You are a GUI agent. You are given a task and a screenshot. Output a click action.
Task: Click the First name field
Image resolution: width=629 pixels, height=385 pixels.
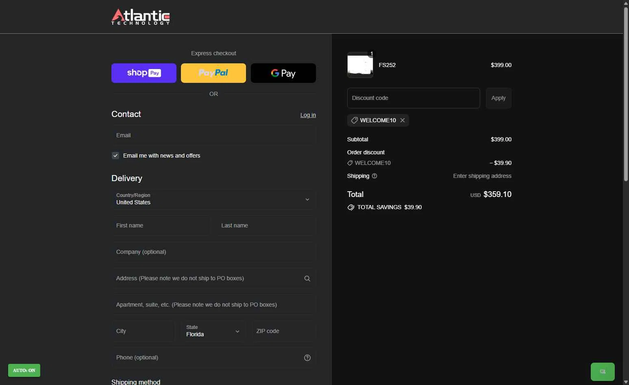tap(161, 225)
